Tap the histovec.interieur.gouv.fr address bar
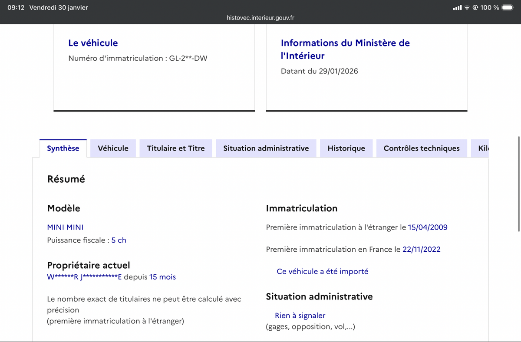This screenshot has height=342, width=521. [x=260, y=18]
